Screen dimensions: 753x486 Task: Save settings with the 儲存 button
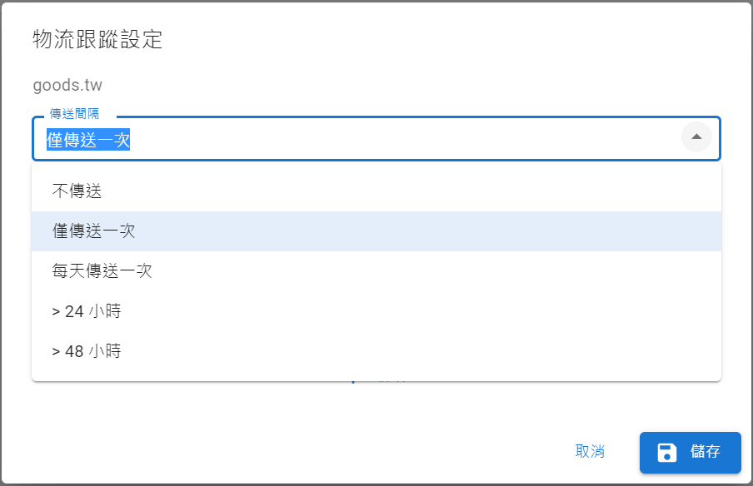click(690, 453)
